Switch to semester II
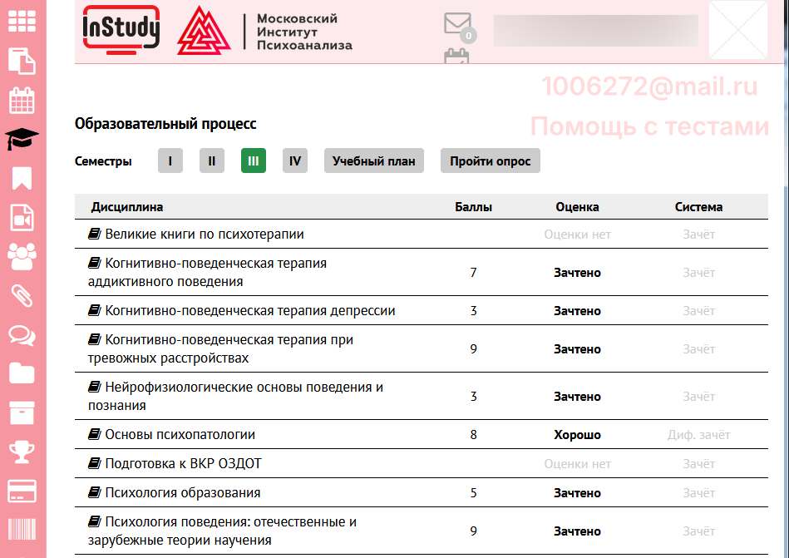 pyautogui.click(x=212, y=160)
